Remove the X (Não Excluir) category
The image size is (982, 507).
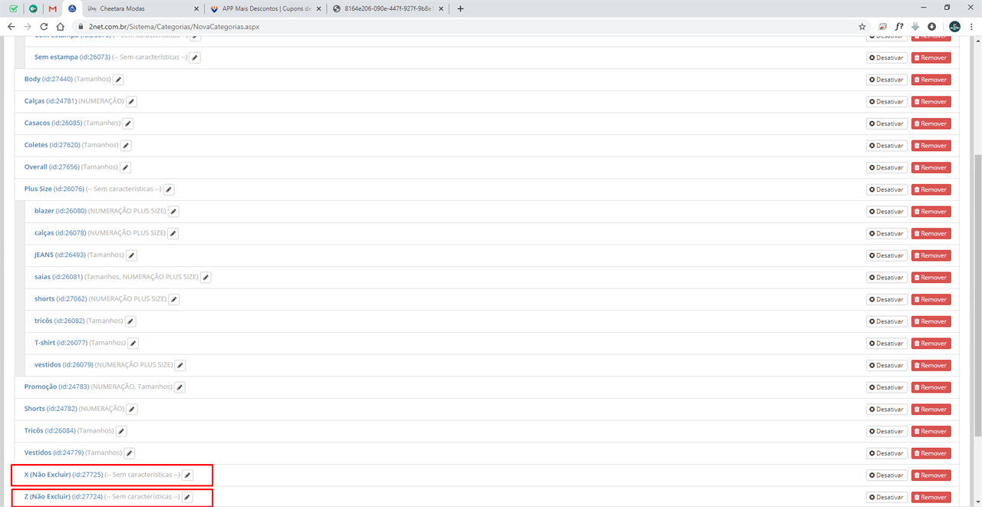(x=931, y=476)
